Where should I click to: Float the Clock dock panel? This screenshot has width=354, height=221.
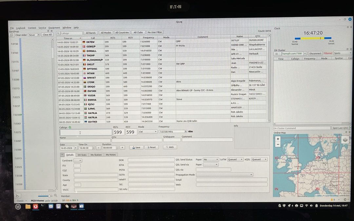click(347, 27)
